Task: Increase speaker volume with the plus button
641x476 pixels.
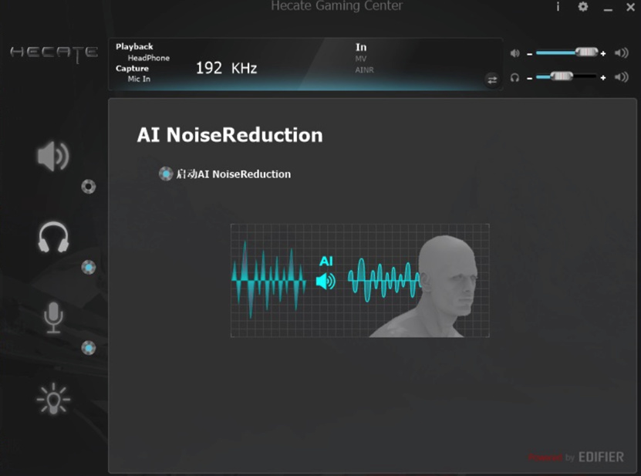Action: point(603,53)
